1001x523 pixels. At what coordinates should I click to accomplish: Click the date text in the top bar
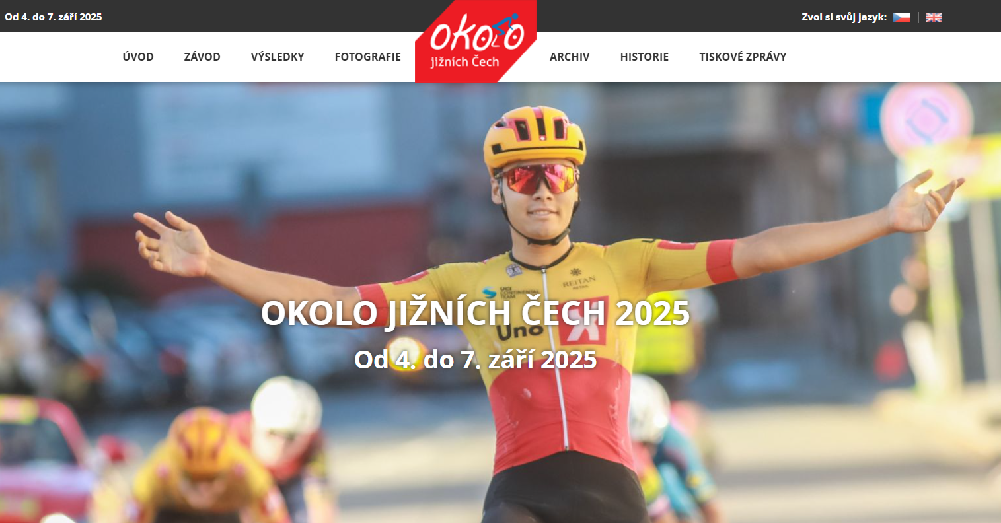(54, 17)
